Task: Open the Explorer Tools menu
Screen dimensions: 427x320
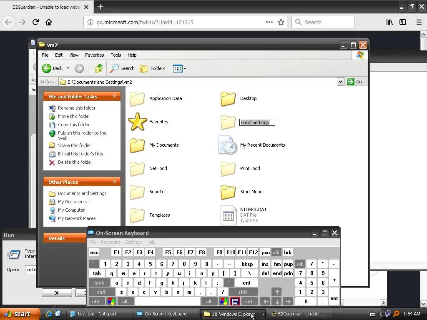Action: coord(116,55)
